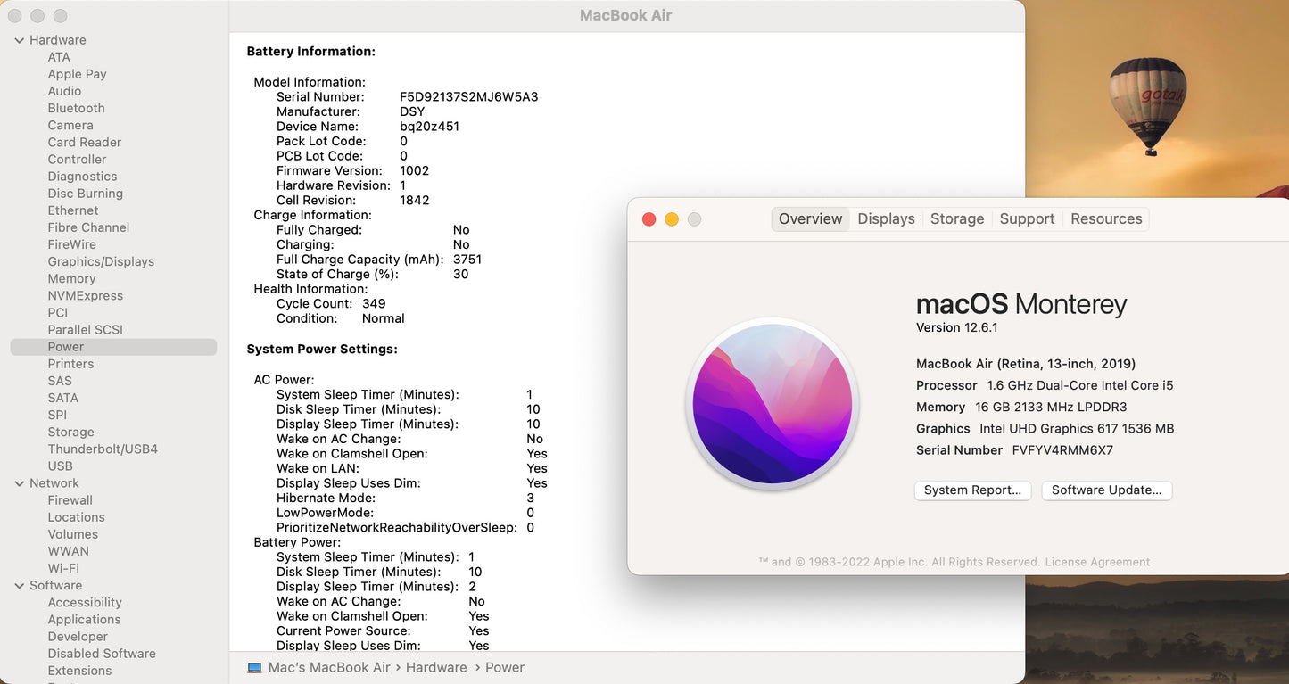
Task: Select WWAN under Network
Action: click(x=68, y=551)
